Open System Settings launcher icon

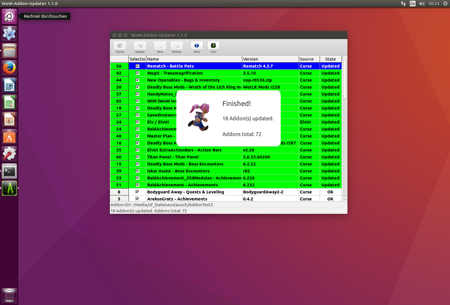tap(9, 154)
